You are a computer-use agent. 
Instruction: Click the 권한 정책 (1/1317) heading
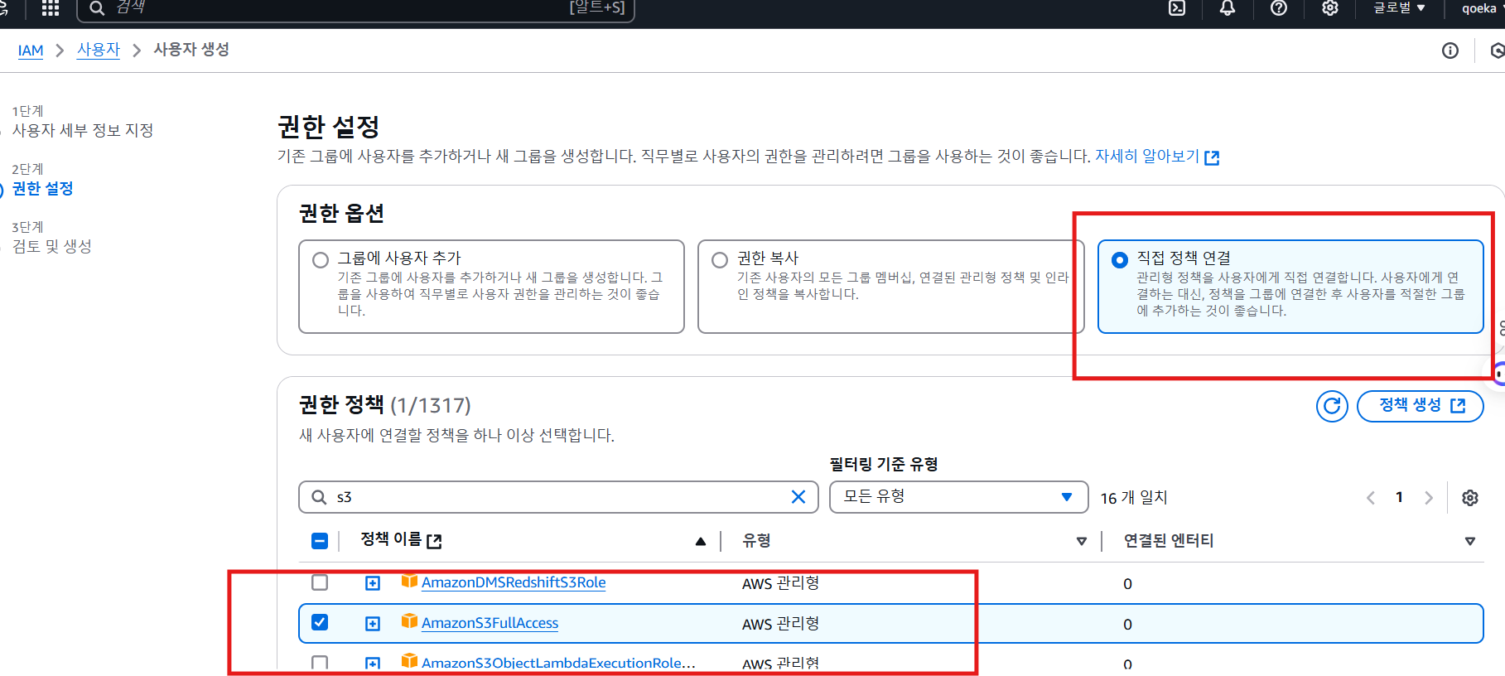[384, 405]
